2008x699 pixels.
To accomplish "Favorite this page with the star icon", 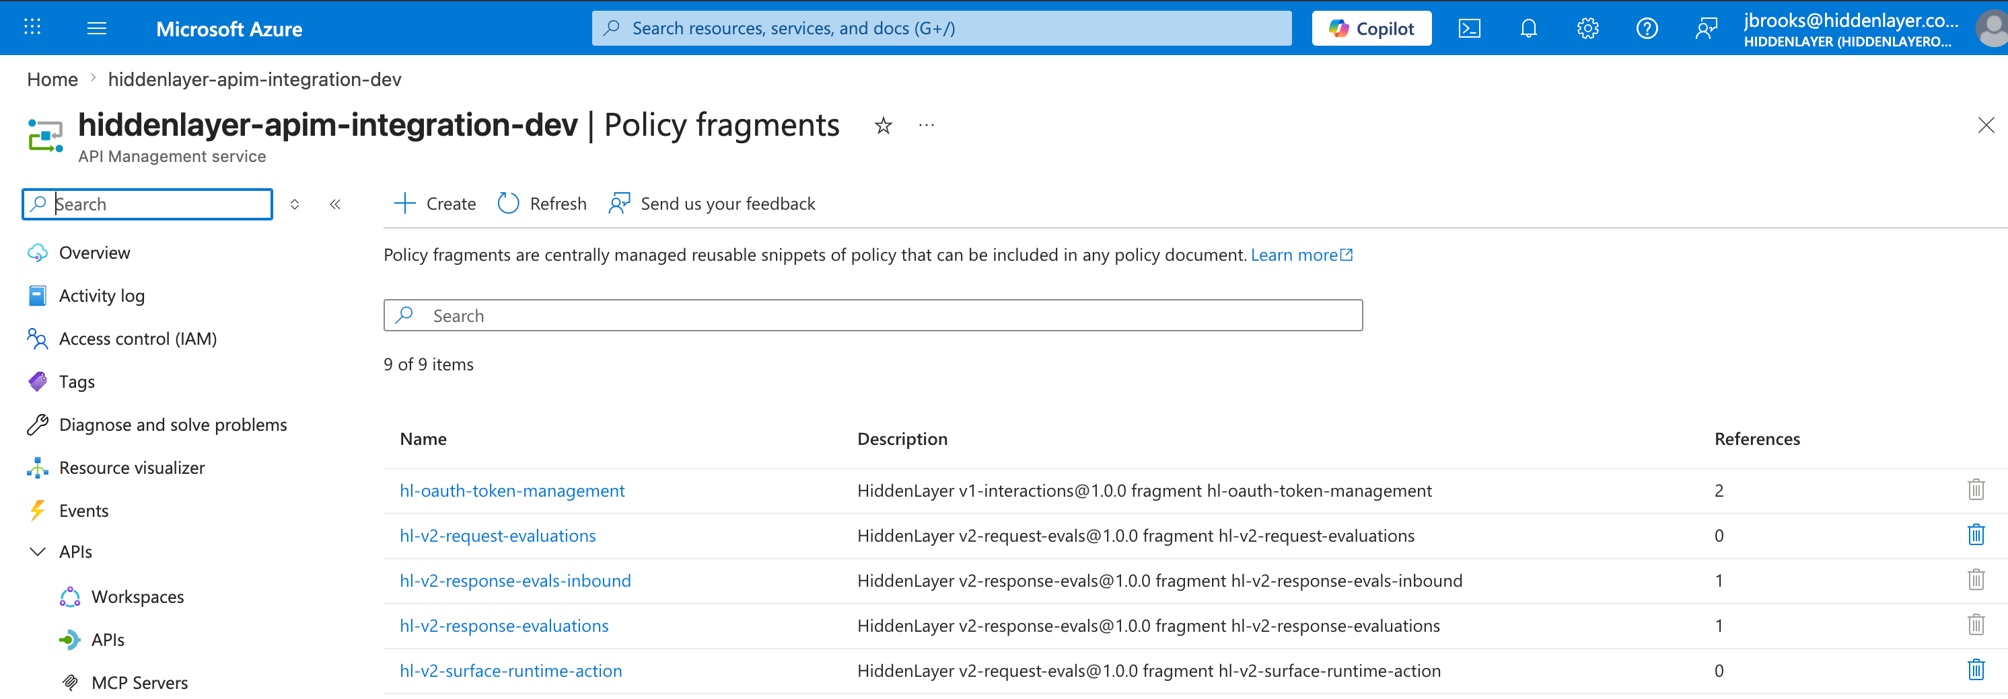I will (882, 125).
